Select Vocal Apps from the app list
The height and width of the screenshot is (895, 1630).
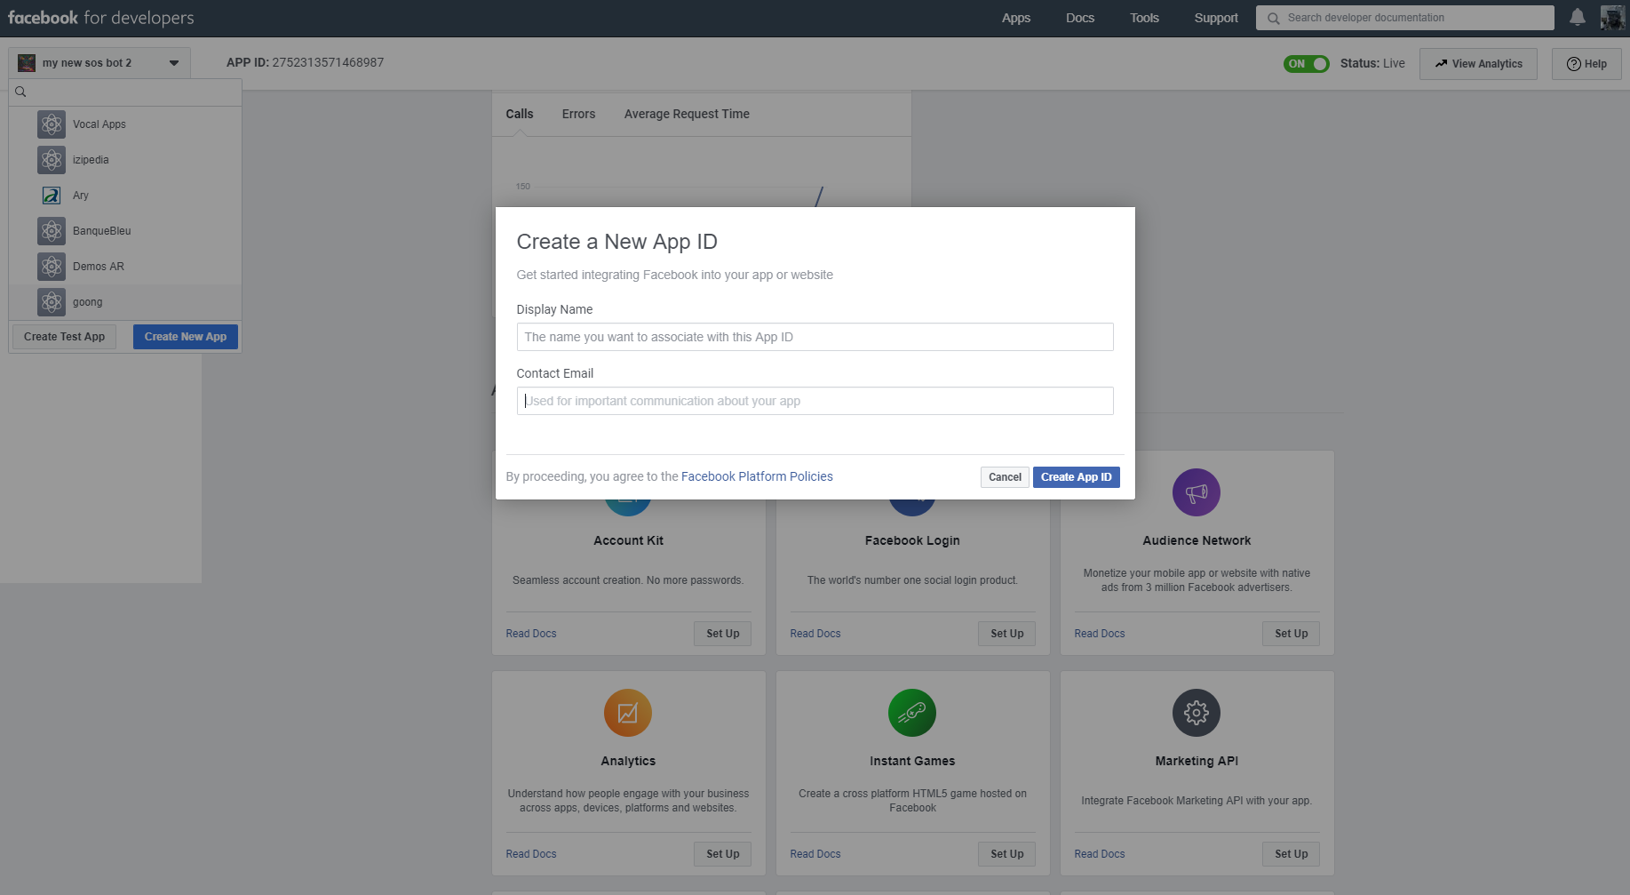[125, 124]
